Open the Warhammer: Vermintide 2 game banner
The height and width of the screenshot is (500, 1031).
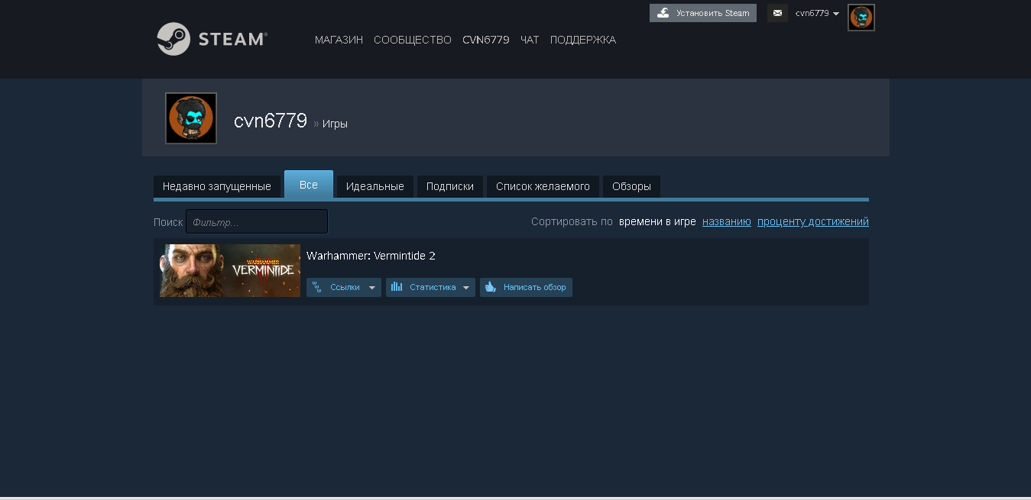230,270
